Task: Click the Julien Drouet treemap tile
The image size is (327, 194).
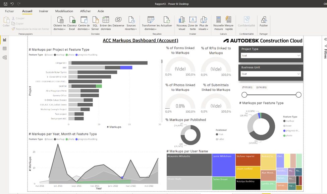Action: (224, 183)
